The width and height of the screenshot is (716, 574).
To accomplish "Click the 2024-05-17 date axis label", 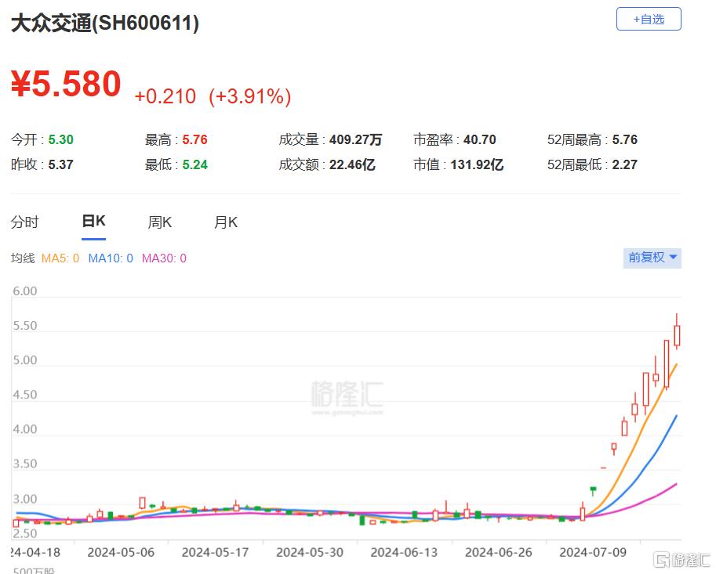I will [215, 553].
